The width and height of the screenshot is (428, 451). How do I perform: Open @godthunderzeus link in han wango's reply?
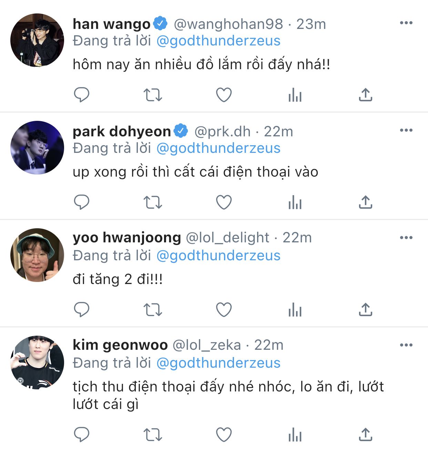218,41
